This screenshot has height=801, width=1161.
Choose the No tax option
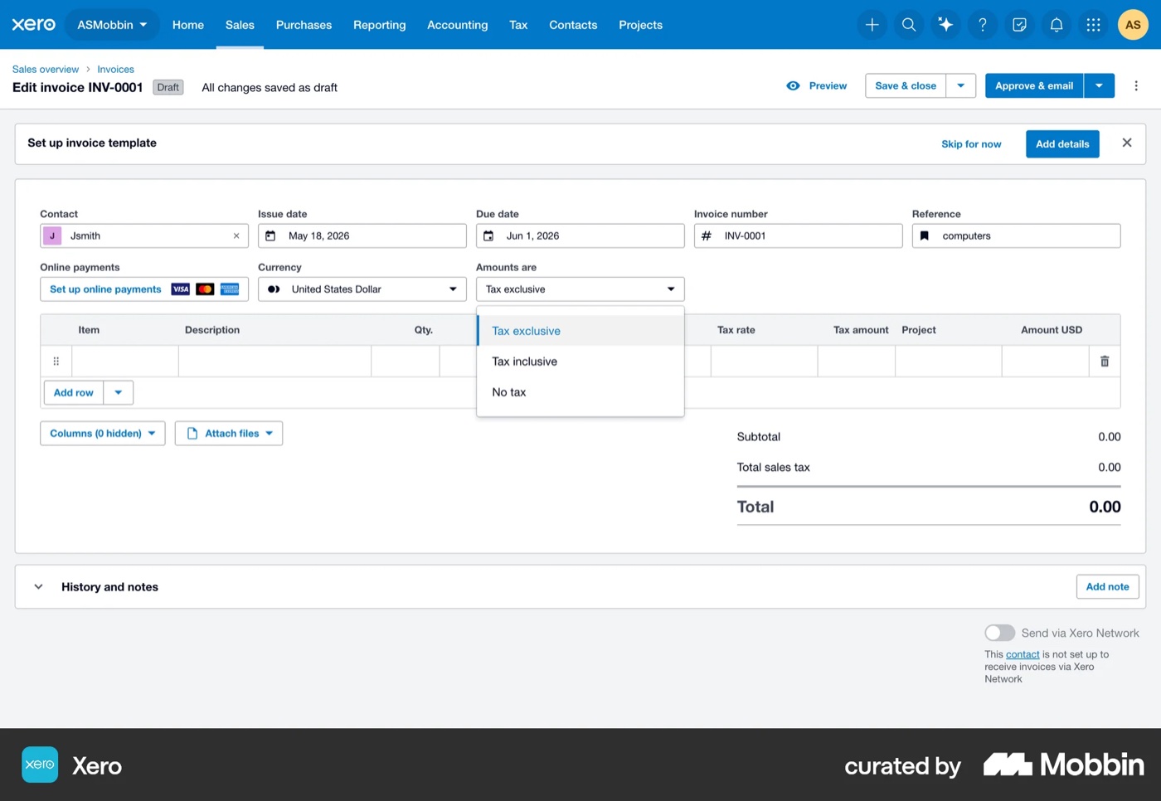[580, 392]
